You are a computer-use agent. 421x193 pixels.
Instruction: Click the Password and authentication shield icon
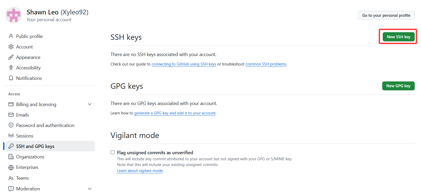[x=11, y=125]
